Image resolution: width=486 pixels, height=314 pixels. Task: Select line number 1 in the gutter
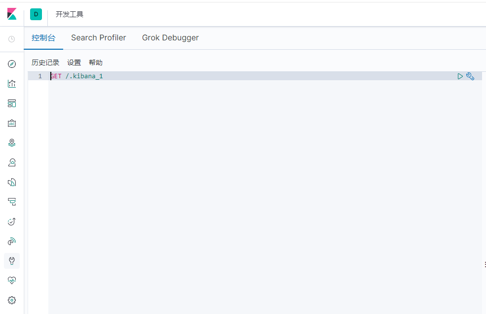(40, 76)
